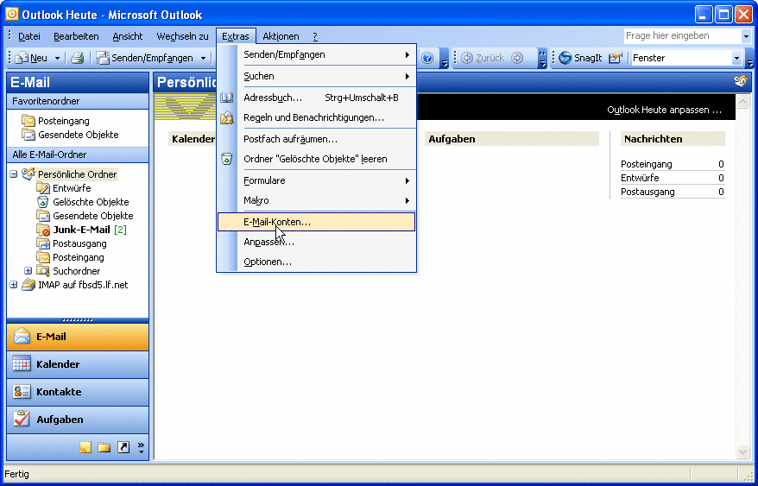
Task: Click the Posteingang envelope icon in Favoritenordner
Action: click(x=28, y=121)
